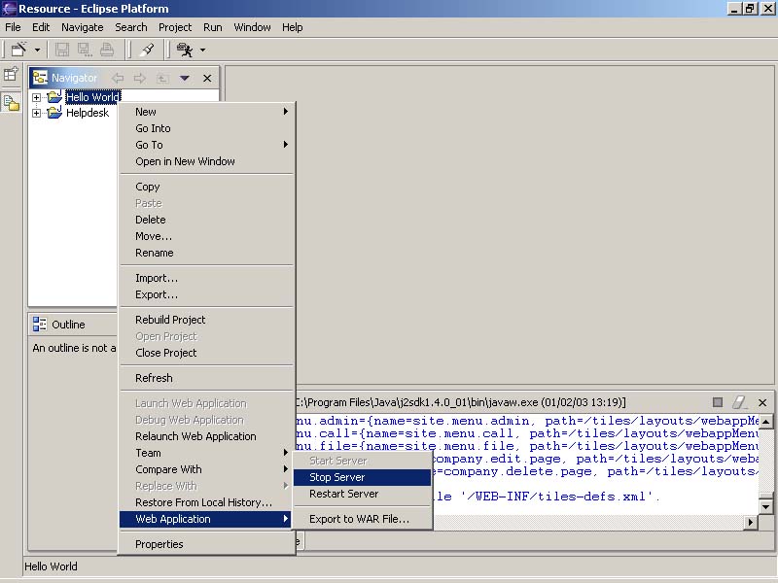Open the Window menu
This screenshot has width=778, height=583.
coord(252,27)
